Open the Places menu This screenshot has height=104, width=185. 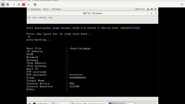pyautogui.click(x=46, y=9)
